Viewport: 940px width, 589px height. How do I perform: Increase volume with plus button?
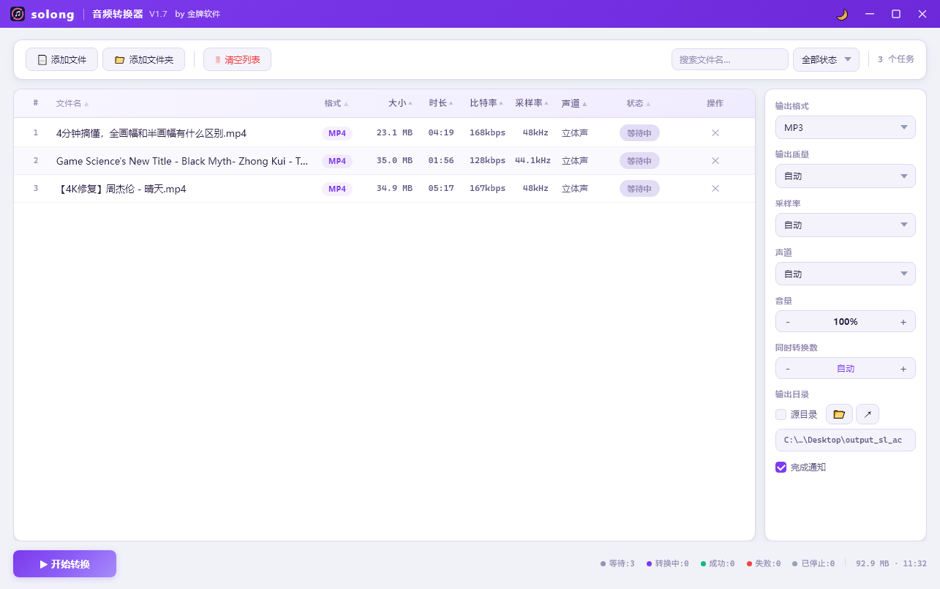(903, 322)
